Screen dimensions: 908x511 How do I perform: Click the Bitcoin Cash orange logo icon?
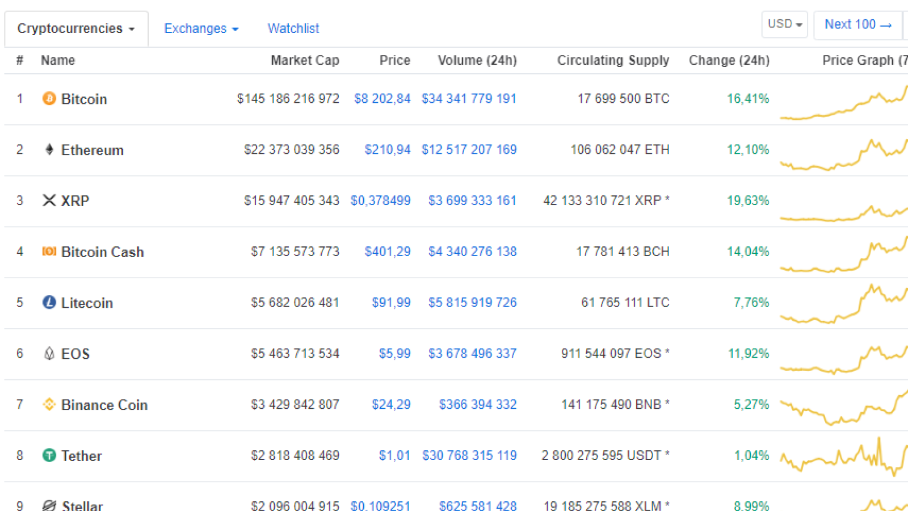[49, 252]
